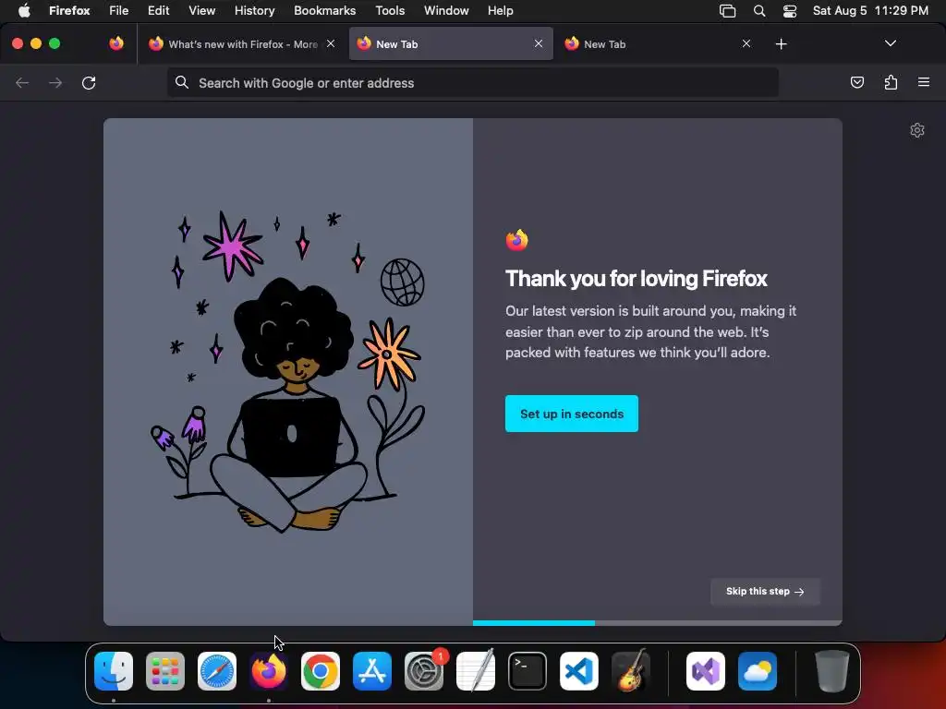Click the Thank you for loving Firefox heading
The height and width of the screenshot is (709, 946).
636,279
